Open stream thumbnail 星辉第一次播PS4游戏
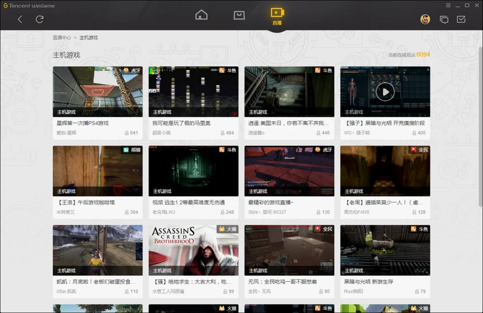The image size is (483, 313). [x=98, y=91]
